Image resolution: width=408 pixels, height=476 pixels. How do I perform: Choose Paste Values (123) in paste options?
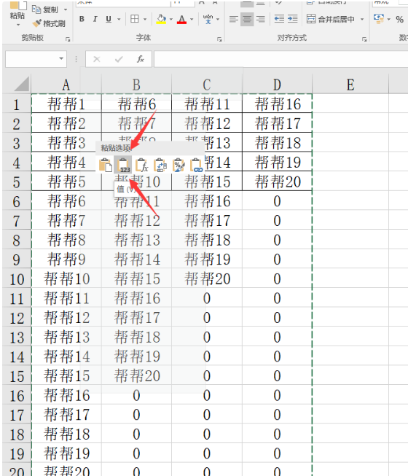(x=123, y=165)
